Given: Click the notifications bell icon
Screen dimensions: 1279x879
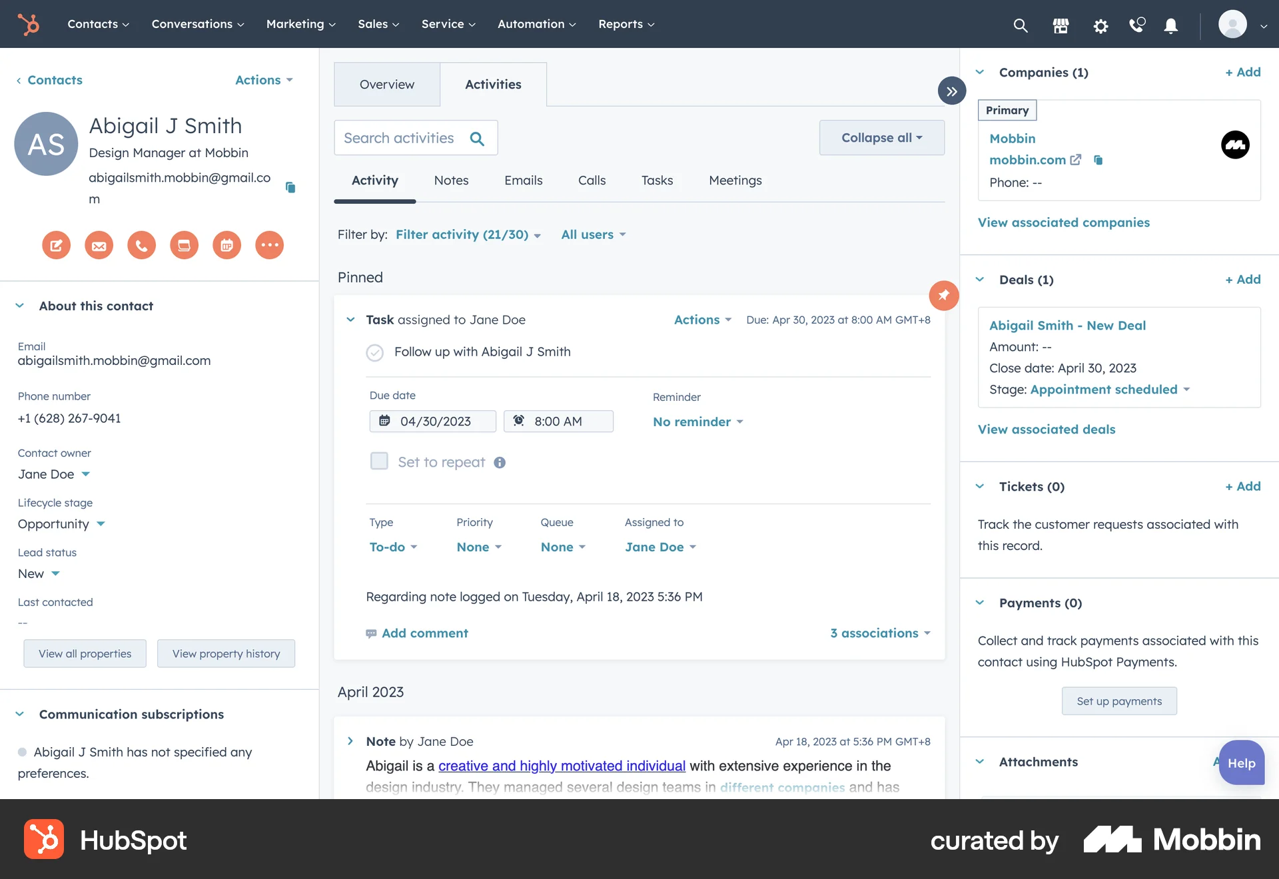Looking at the screenshot, I should [x=1170, y=25].
